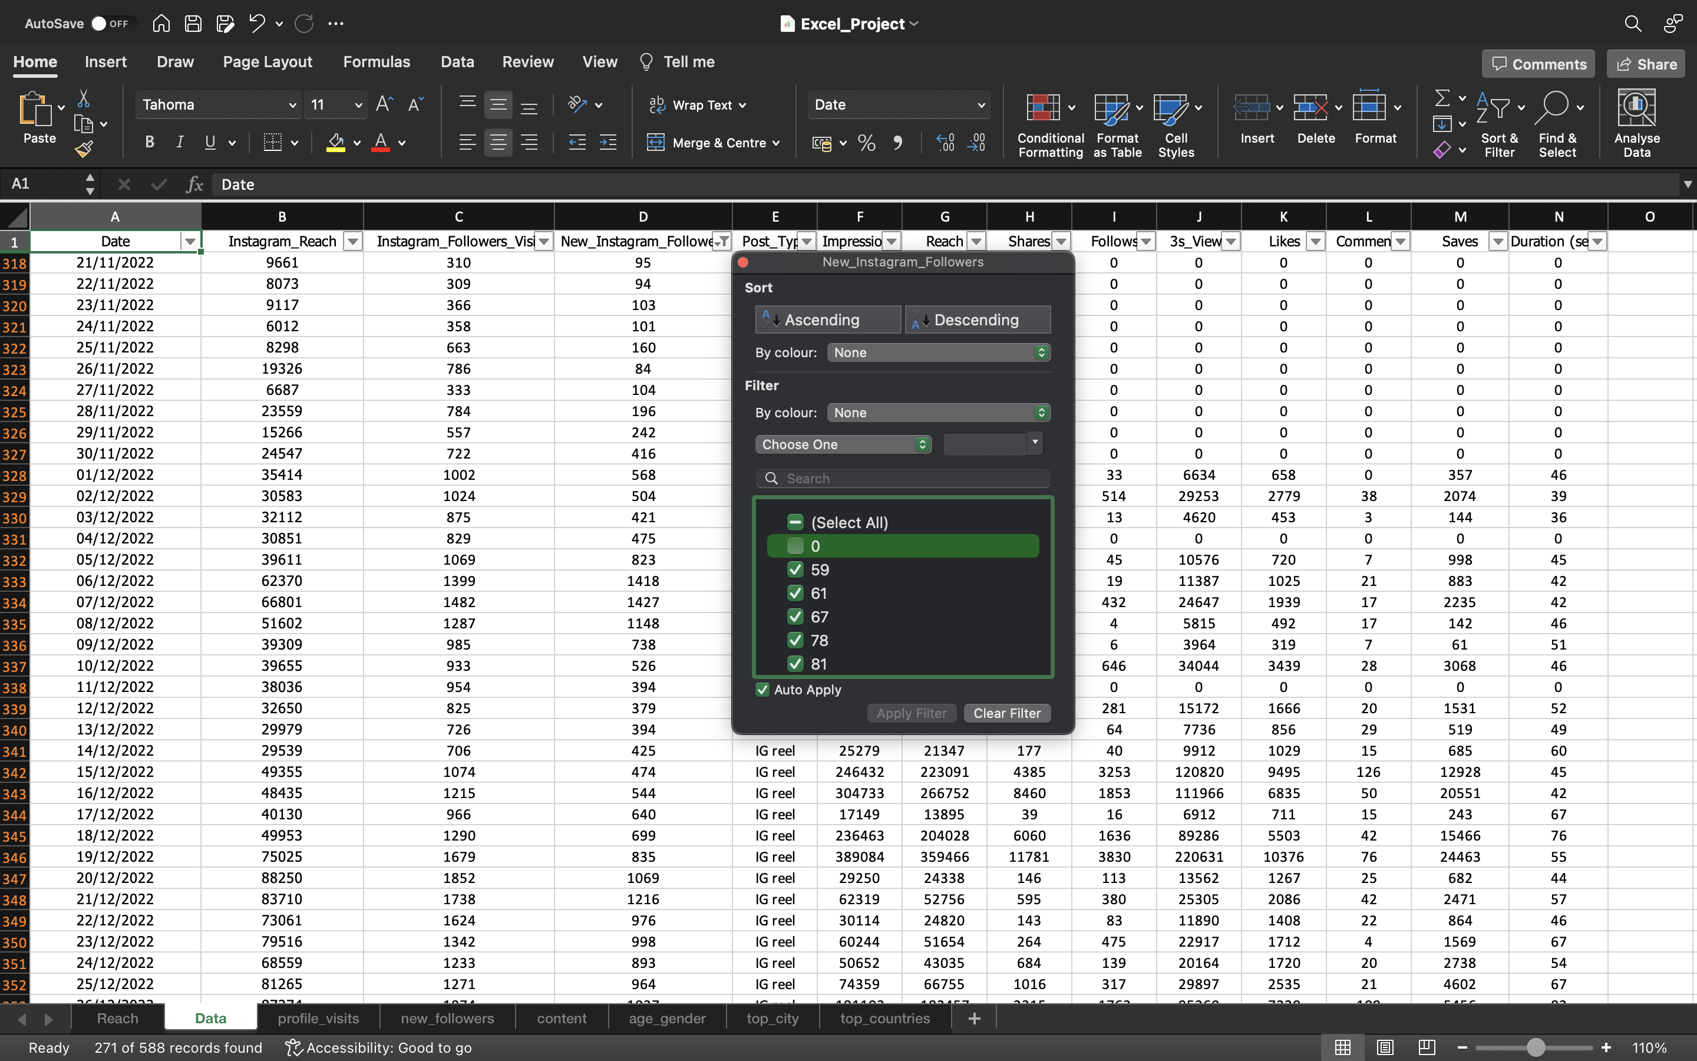The image size is (1697, 1061).
Task: Click the Redo icon in title bar
Action: point(303,23)
